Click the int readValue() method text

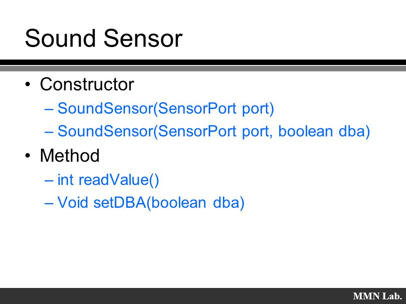coord(108,180)
